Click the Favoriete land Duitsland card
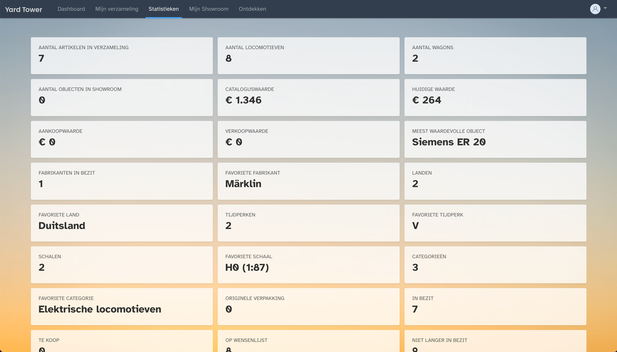The width and height of the screenshot is (617, 352). pyautogui.click(x=122, y=223)
